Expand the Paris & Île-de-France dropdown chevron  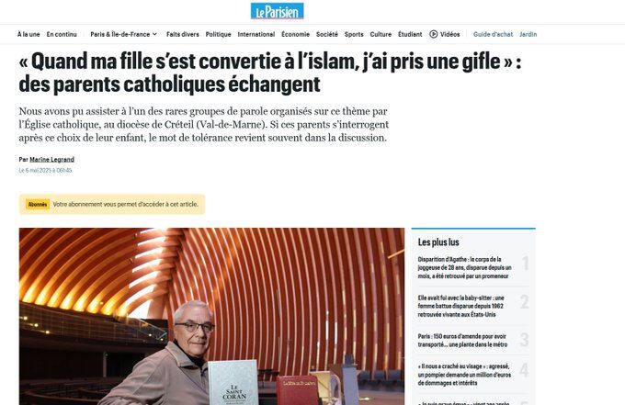[x=154, y=34]
